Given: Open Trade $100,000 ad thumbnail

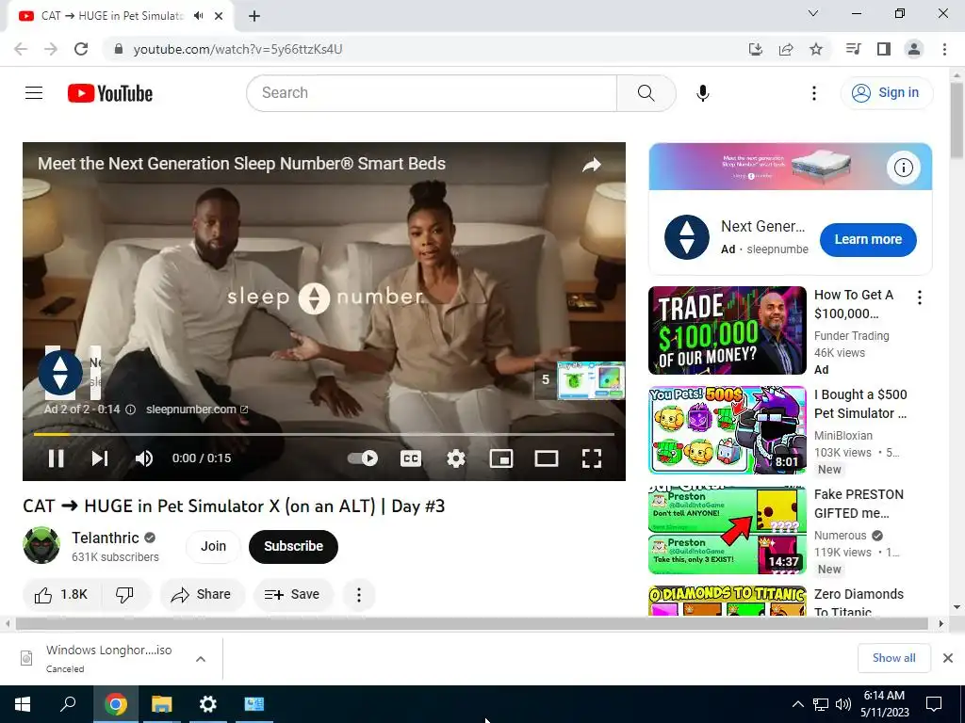Looking at the screenshot, I should coord(727,330).
